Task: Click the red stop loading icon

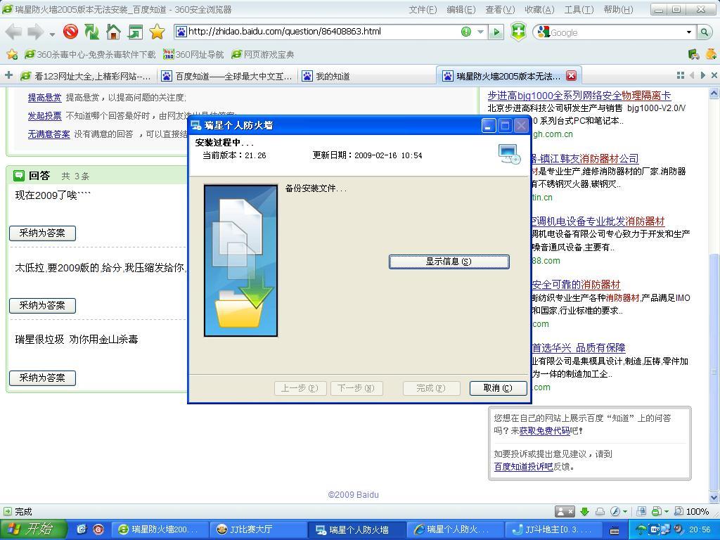Action: 71,32
